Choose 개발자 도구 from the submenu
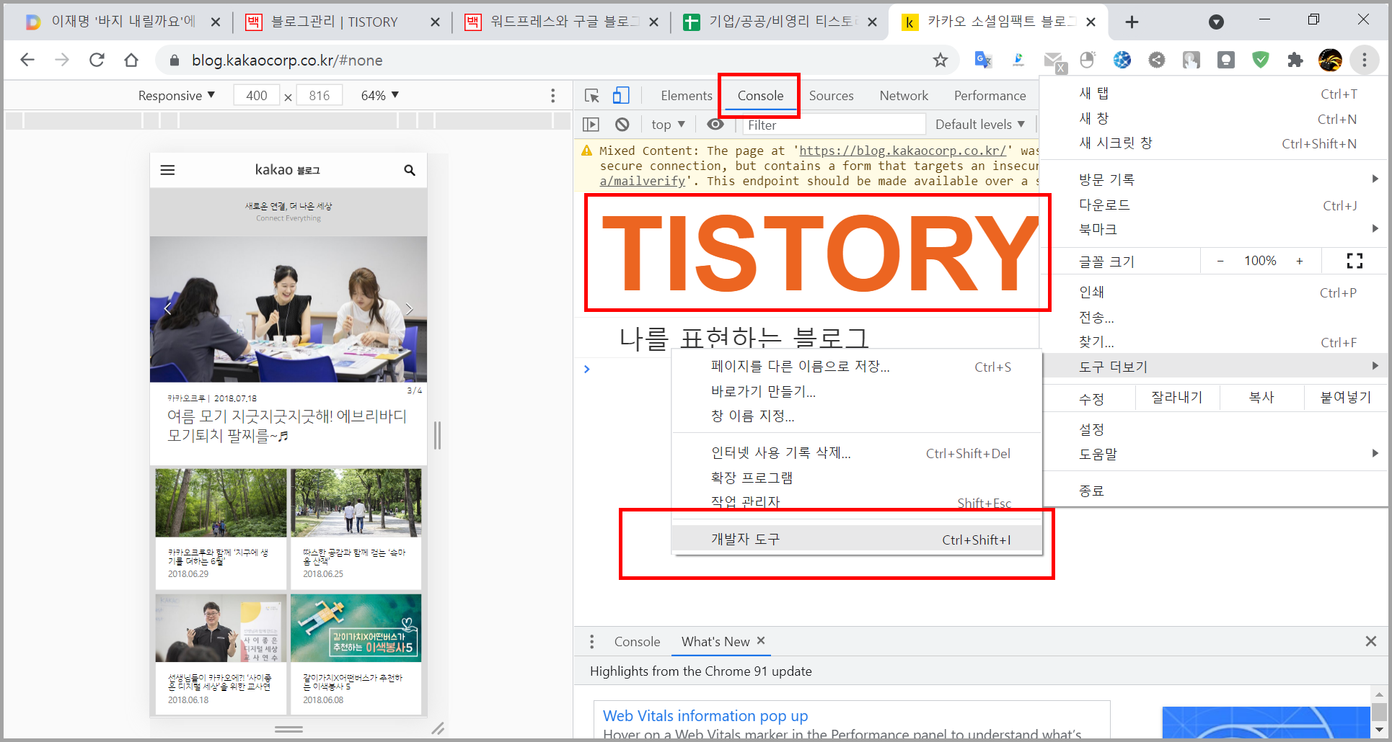Image resolution: width=1392 pixels, height=742 pixels. click(856, 540)
